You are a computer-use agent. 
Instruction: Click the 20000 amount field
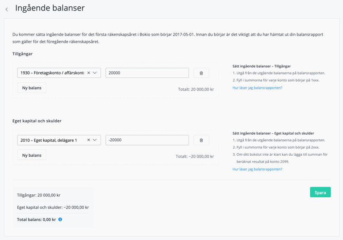[147, 73]
